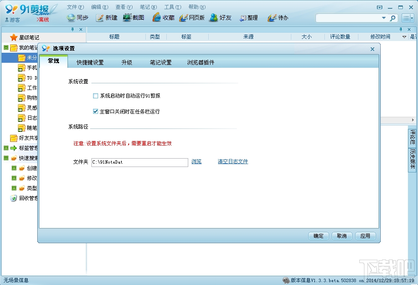Expand the 标签管理 tree node

[6, 148]
